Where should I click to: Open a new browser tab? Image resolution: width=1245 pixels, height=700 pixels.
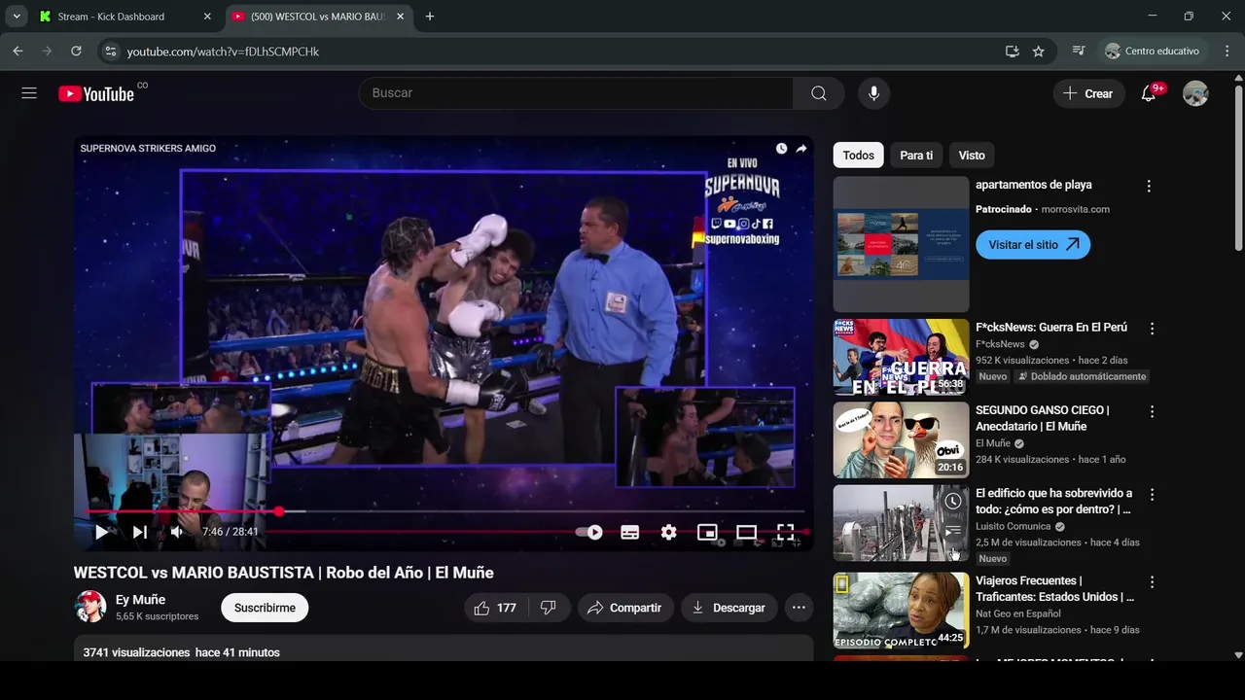click(x=430, y=17)
